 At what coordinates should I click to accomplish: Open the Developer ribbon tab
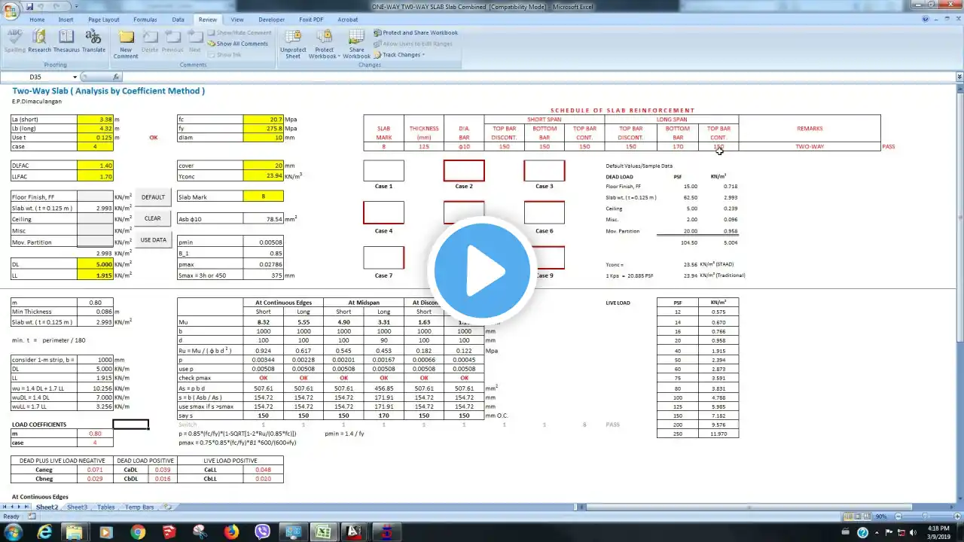click(x=271, y=20)
